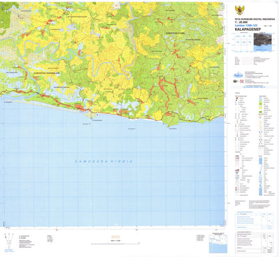Screen dimensions: 279x257
Task: Click the red N publisher logo
Action: click(x=242, y=81)
